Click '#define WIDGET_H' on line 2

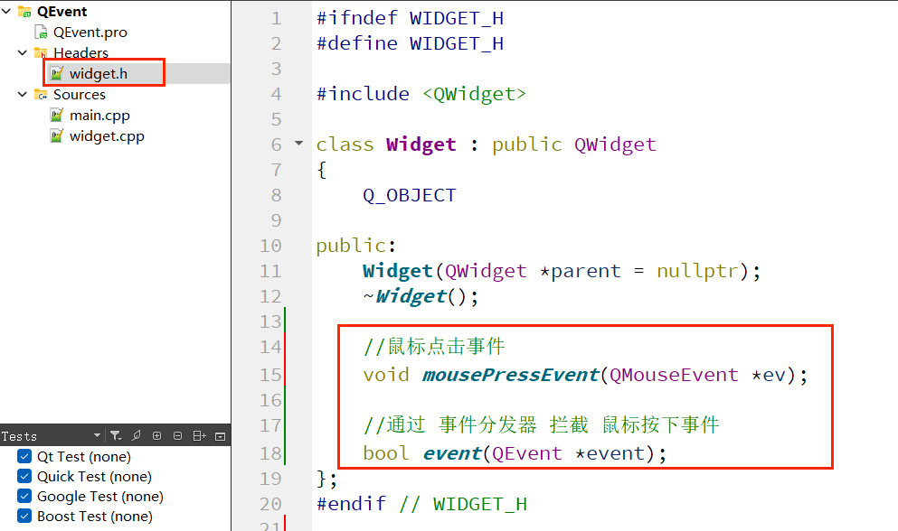410,43
